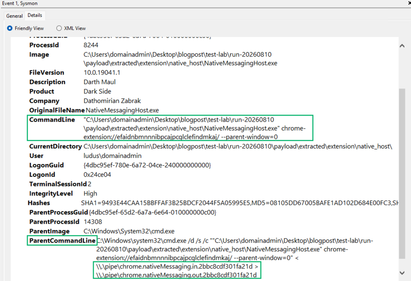Click OriginalFileName value NativeMessagingHost.exe
411x281 pixels.
coord(122,110)
